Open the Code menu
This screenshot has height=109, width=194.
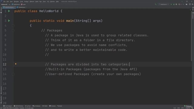[x=22, y=2]
